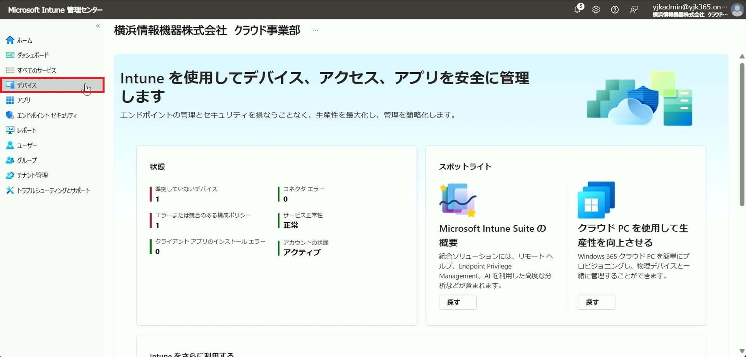The width and height of the screenshot is (746, 357).
Task: Click the トラブルシューティングとサポート tools icon
Action: point(10,190)
